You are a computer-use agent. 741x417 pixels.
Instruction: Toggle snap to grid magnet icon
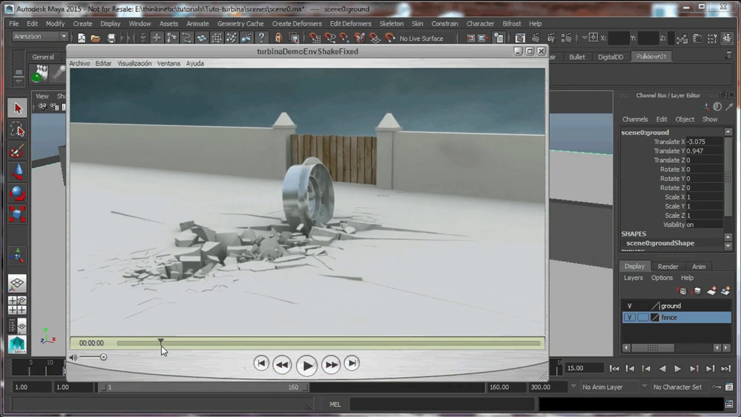(315, 38)
